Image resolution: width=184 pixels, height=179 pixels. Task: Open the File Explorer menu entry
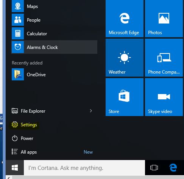pyautogui.click(x=33, y=111)
